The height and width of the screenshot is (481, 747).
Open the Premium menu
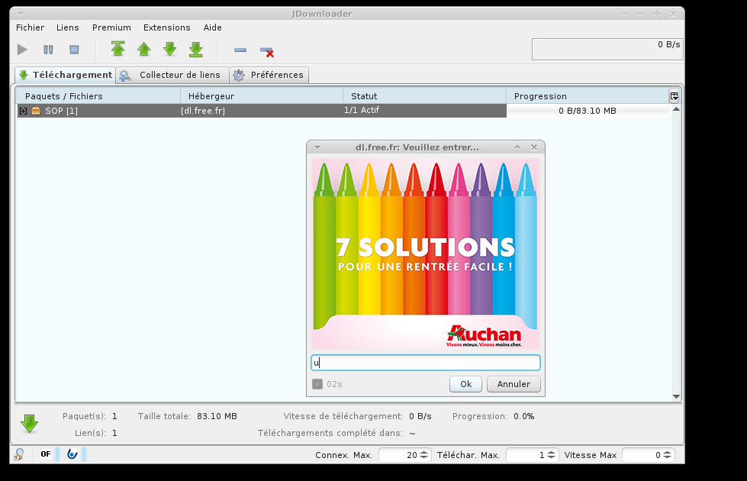111,27
